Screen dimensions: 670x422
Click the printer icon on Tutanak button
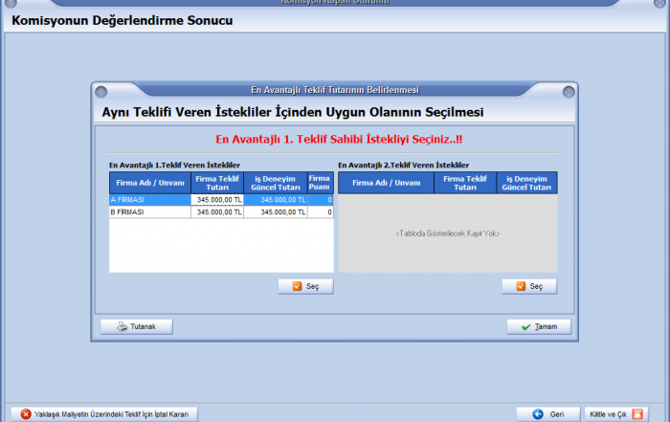(122, 326)
